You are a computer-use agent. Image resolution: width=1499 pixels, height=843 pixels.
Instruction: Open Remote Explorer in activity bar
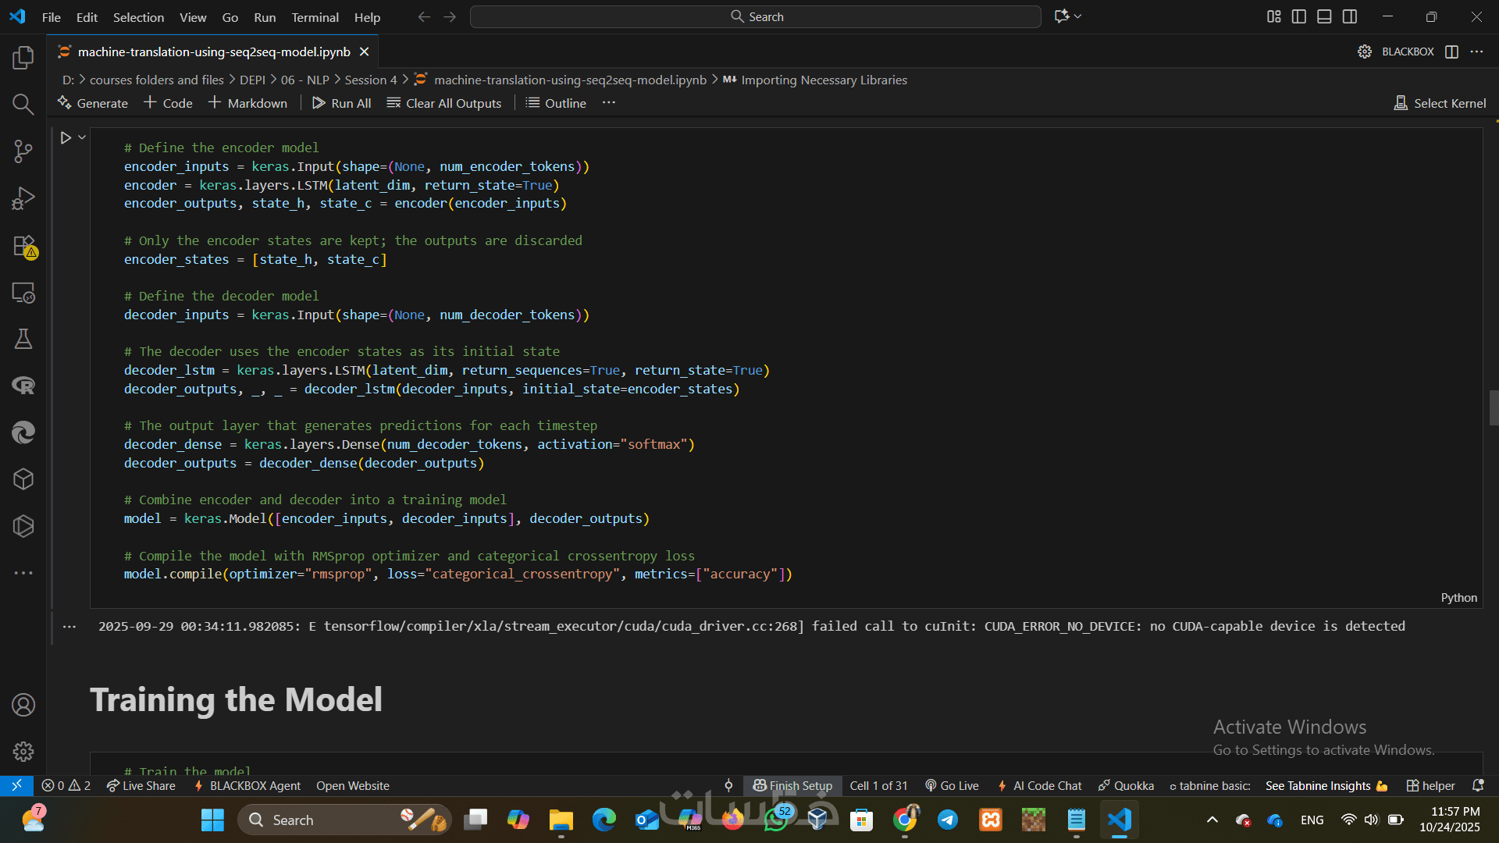coord(23,293)
